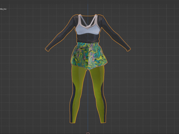Select the light blue sports bra mesh
This screenshot has height=134, width=179.
pos(88,30)
